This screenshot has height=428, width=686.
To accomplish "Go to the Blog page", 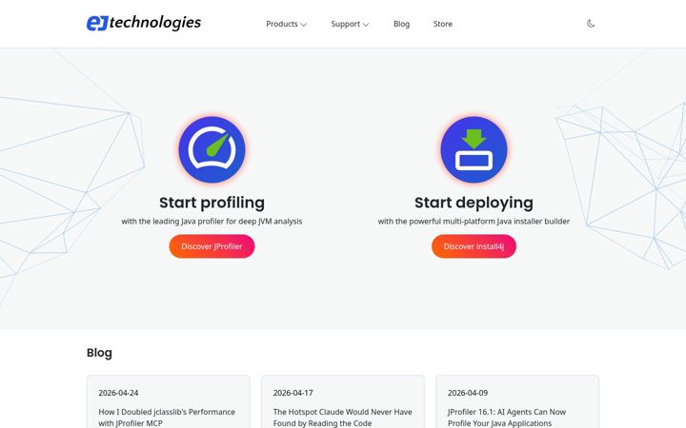I will [401, 24].
